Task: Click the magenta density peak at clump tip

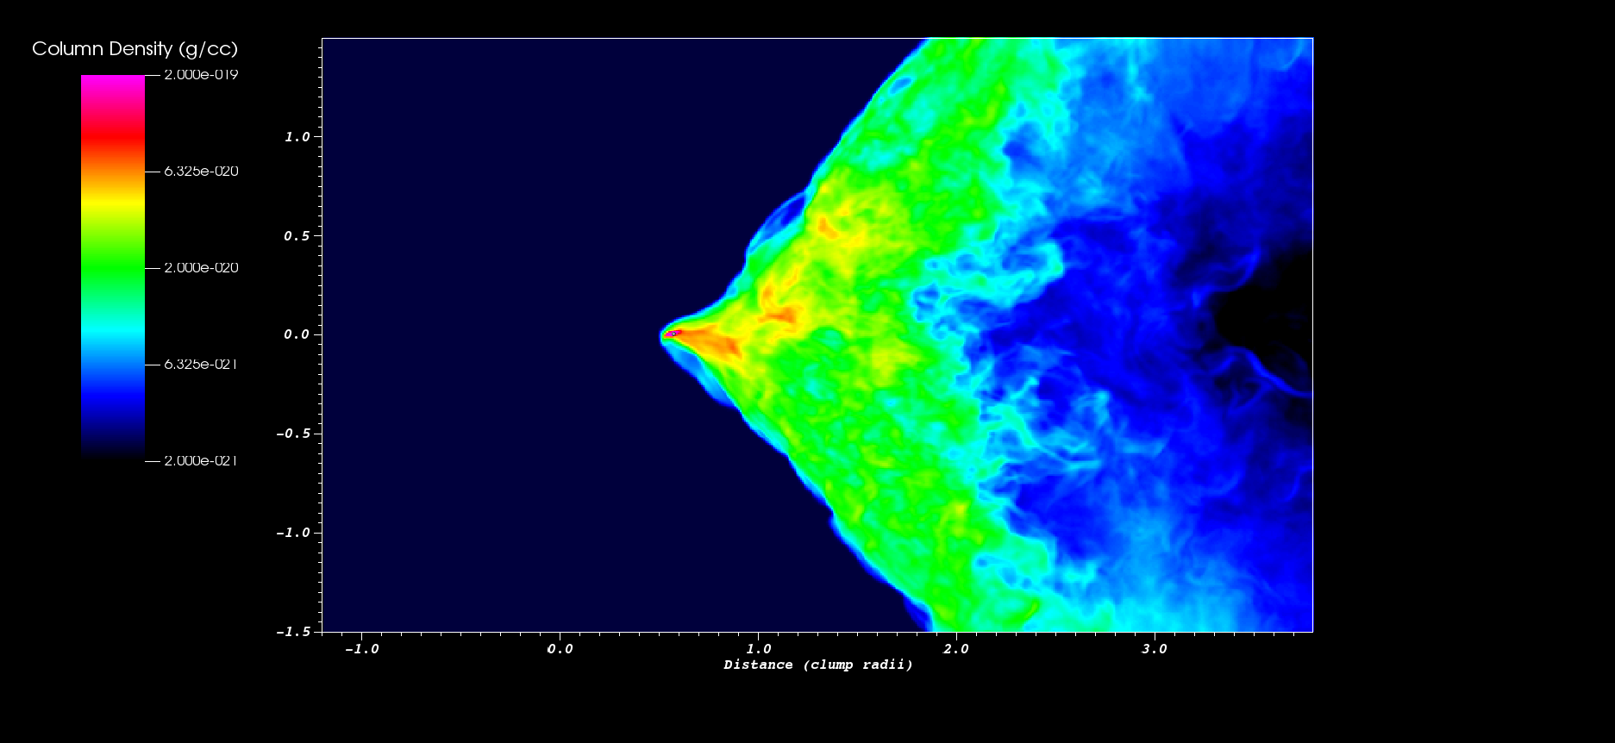Action: (674, 333)
